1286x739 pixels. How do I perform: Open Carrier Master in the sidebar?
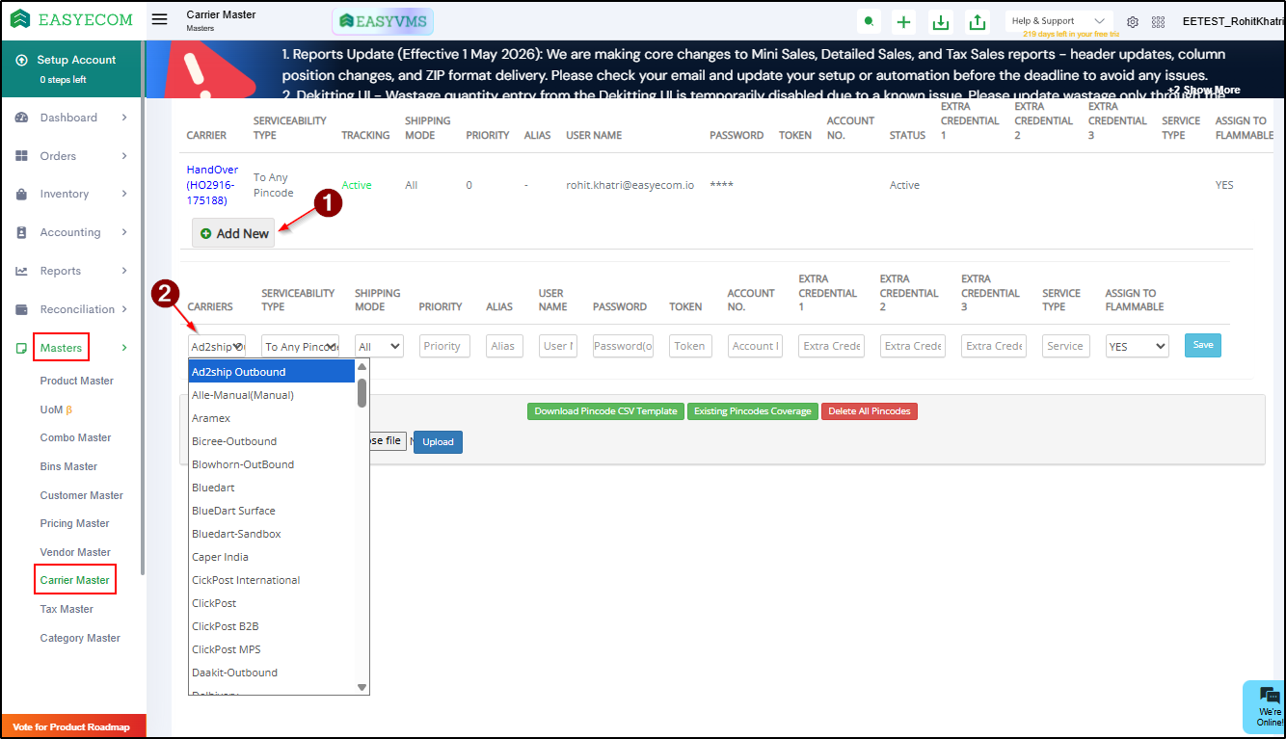pos(75,580)
